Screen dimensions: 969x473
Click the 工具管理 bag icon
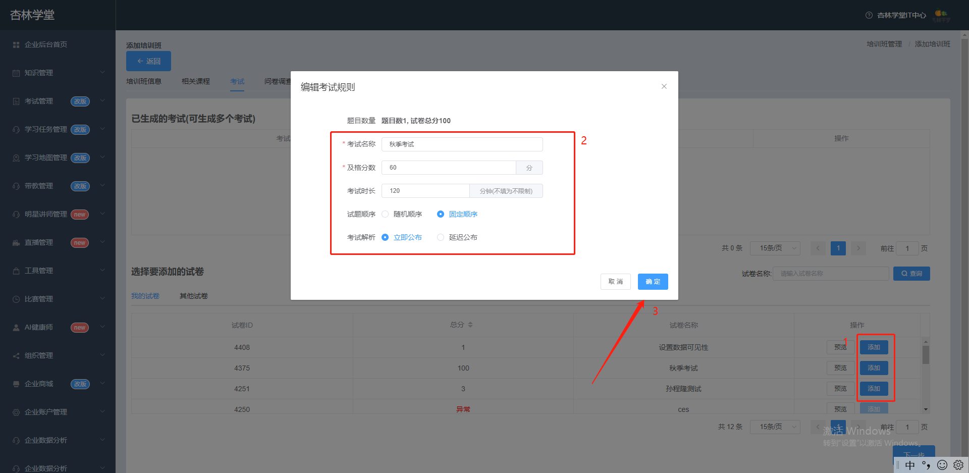click(16, 271)
